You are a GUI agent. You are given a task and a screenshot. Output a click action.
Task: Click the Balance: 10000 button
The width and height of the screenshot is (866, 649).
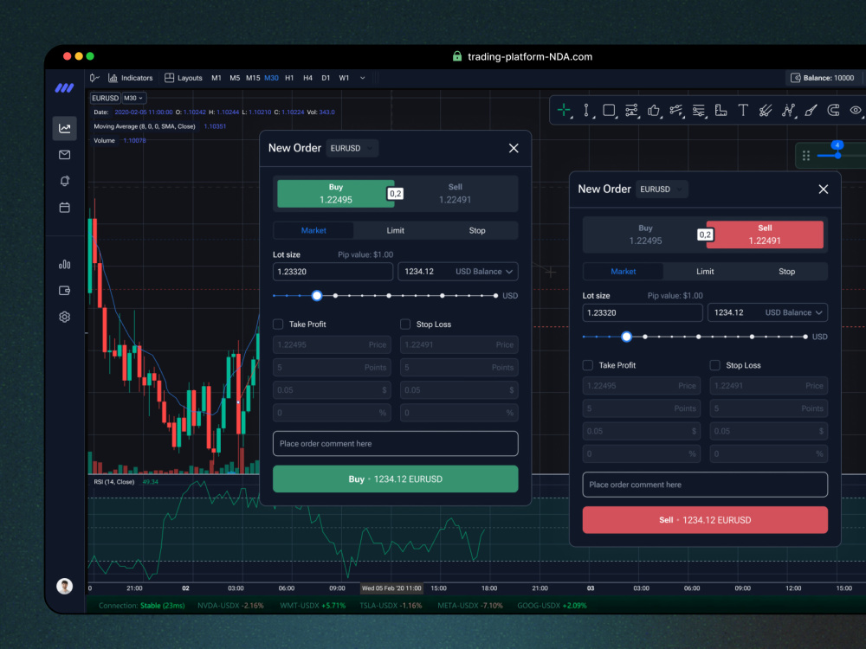coord(823,78)
